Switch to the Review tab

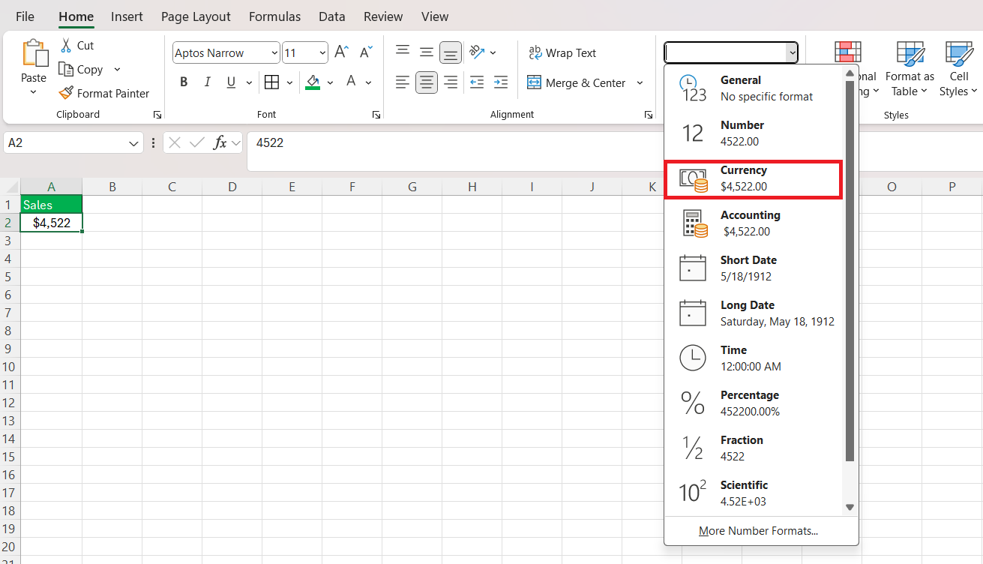click(x=383, y=16)
